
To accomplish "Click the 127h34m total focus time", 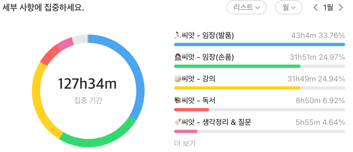I will point(87,84).
